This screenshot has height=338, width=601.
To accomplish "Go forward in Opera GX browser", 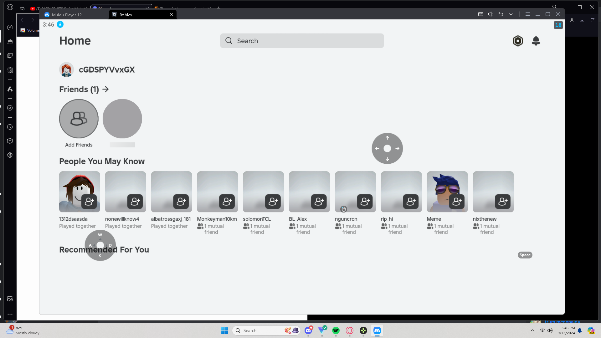I will coord(33,20).
